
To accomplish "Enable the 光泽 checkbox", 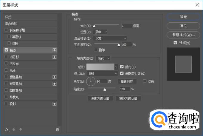I will coord(6,70).
